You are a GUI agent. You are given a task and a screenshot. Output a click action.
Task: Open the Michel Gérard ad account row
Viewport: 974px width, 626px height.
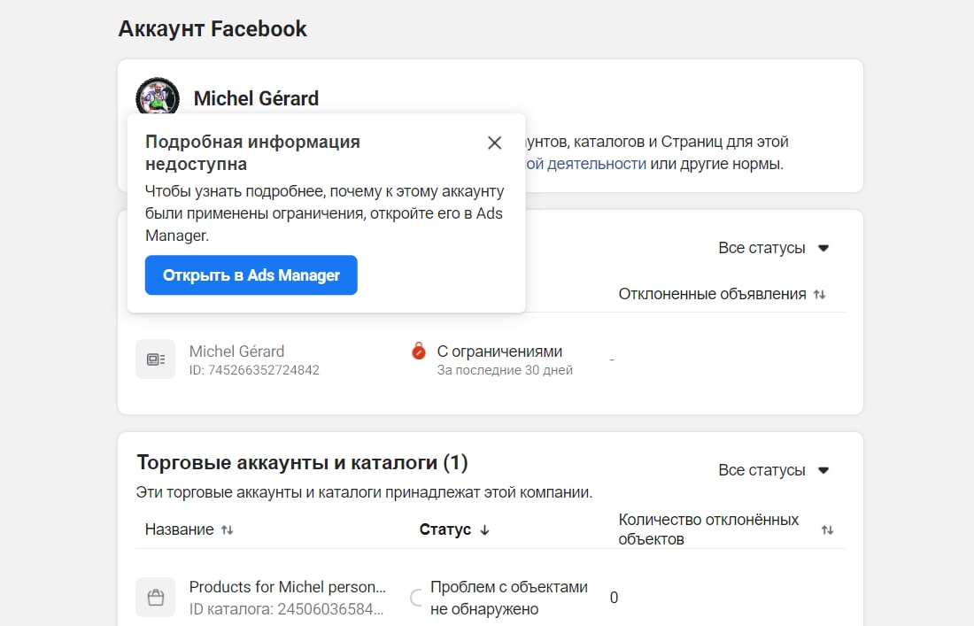pos(491,359)
